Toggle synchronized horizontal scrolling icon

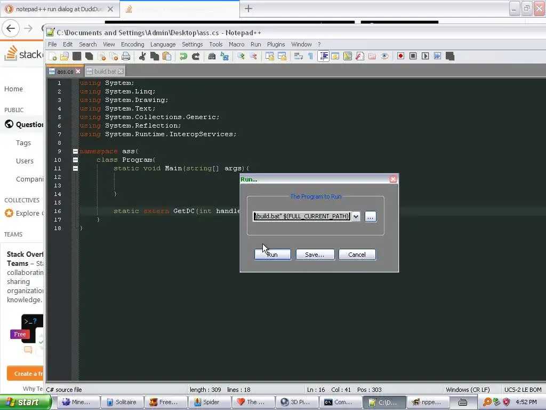(x=282, y=56)
